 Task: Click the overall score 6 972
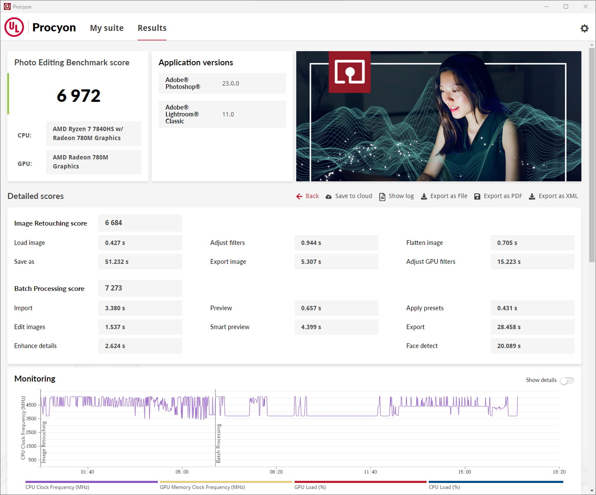[x=79, y=95]
